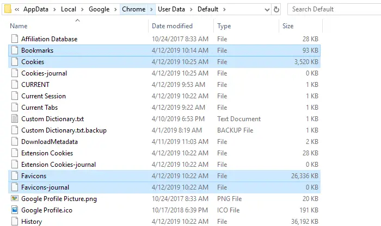Expand the chevron after Default breadcrumb
381x226 pixels.
224,9
